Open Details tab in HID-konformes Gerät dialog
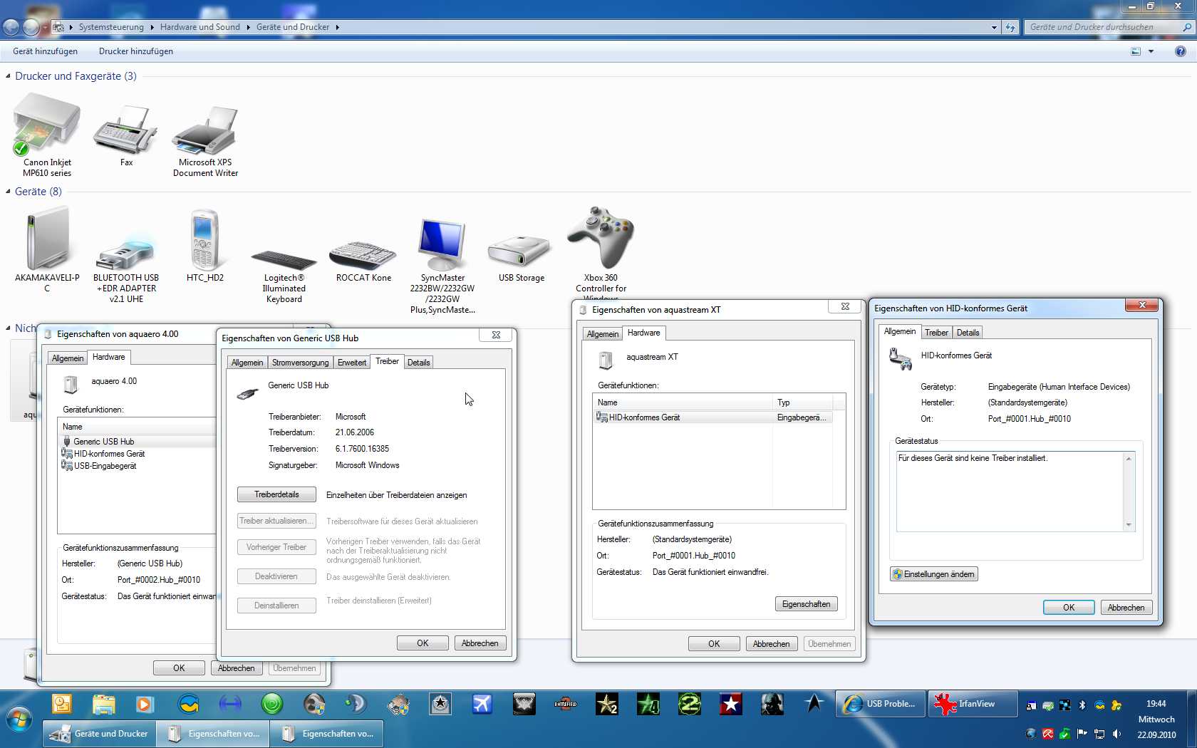 [x=968, y=333]
